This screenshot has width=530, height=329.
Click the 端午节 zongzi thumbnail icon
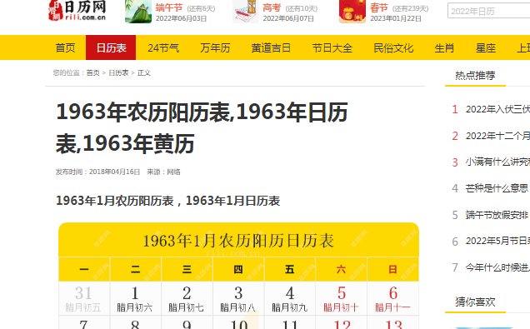[137, 11]
